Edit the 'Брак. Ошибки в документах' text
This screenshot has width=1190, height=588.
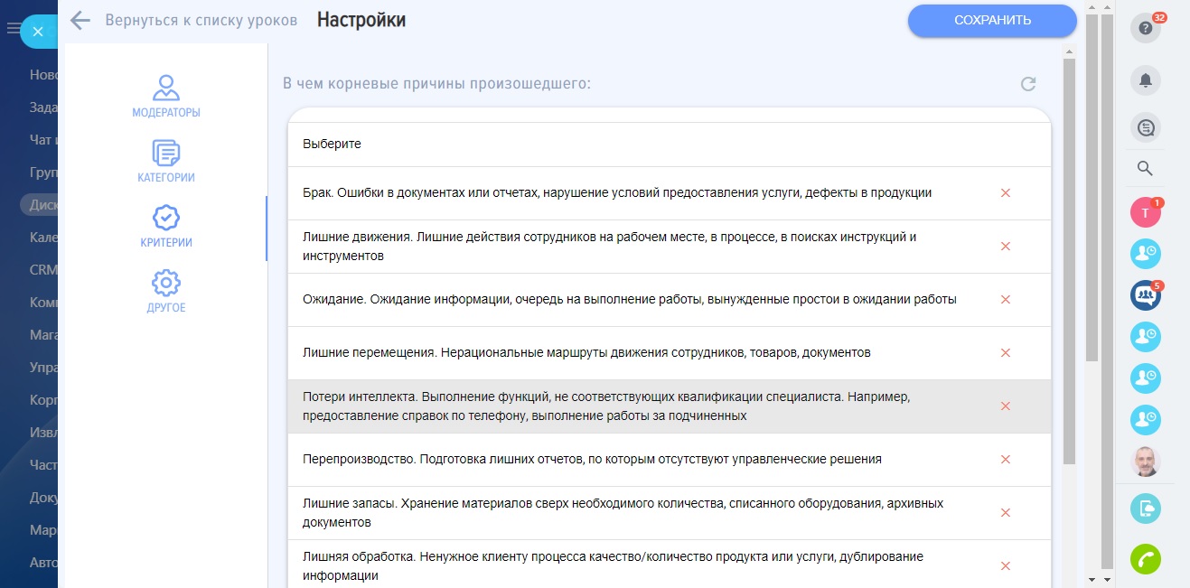[617, 193]
